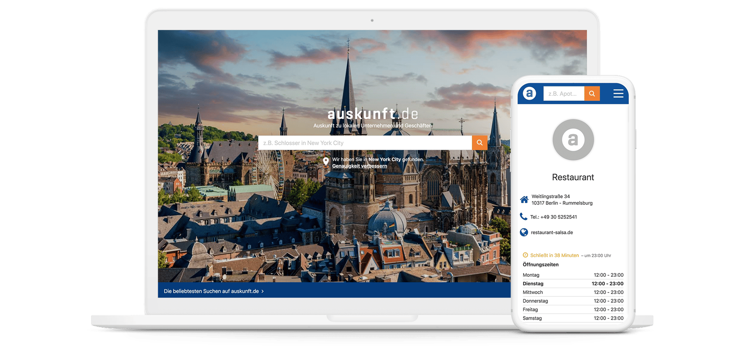
Task: Tap the orange search icon in phone header
Action: coord(592,93)
